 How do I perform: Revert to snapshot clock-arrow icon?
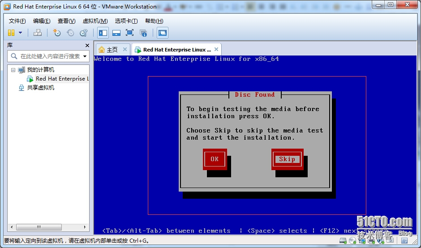coord(70,33)
